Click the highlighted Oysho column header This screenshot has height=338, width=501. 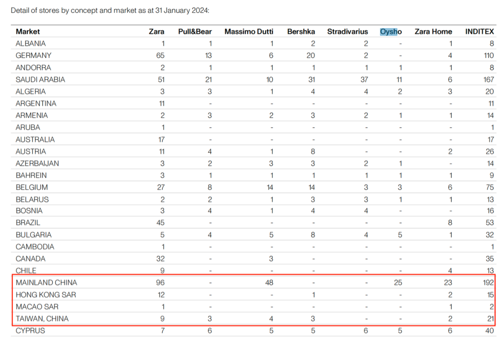coord(391,31)
